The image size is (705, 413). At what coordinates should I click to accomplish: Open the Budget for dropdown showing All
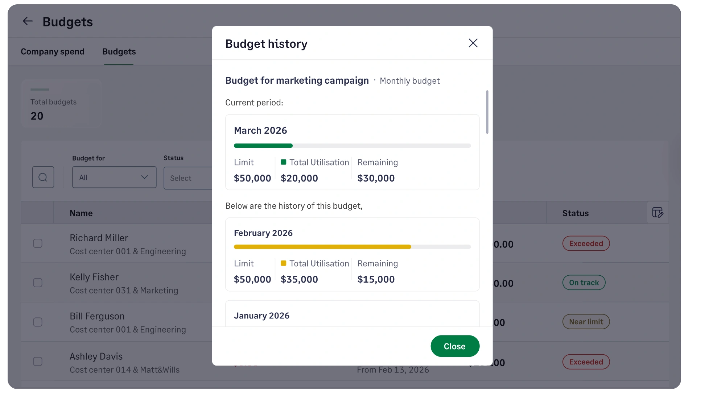[114, 177]
